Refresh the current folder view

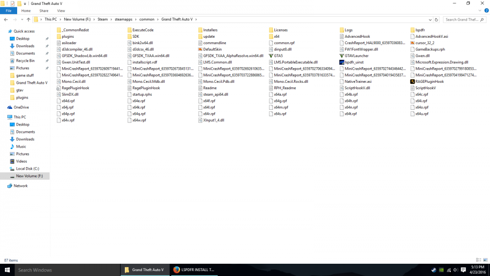(x=437, y=20)
